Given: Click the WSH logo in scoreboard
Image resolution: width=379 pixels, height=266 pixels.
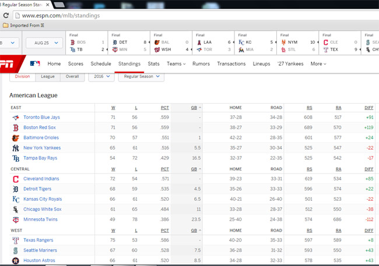Looking at the screenshot, I should tap(157, 49).
